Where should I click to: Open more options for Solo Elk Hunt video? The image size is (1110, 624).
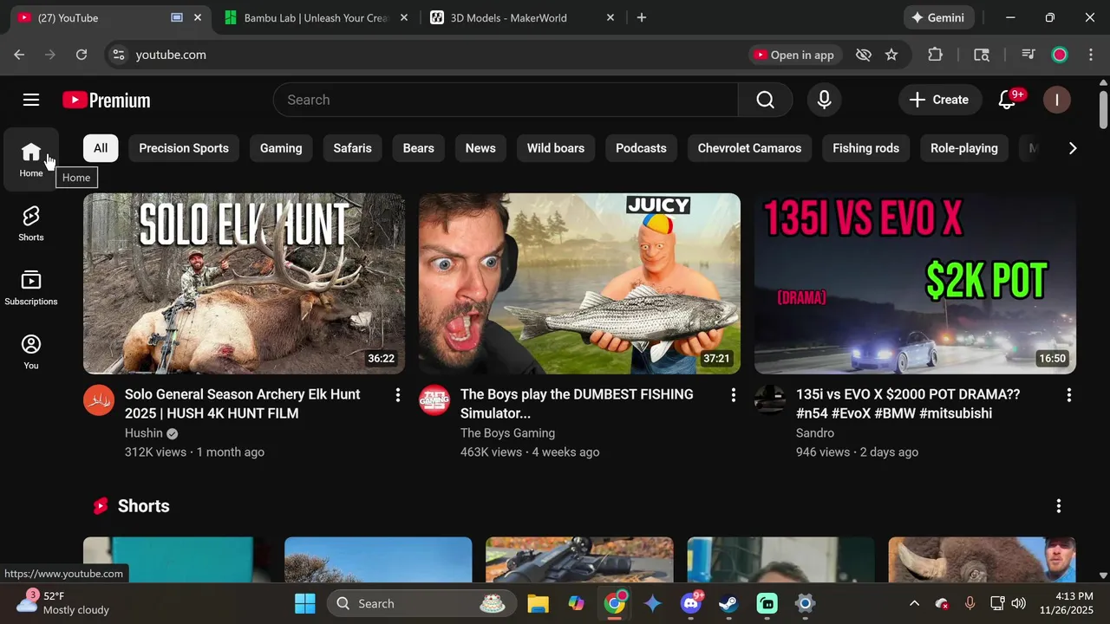398,395
